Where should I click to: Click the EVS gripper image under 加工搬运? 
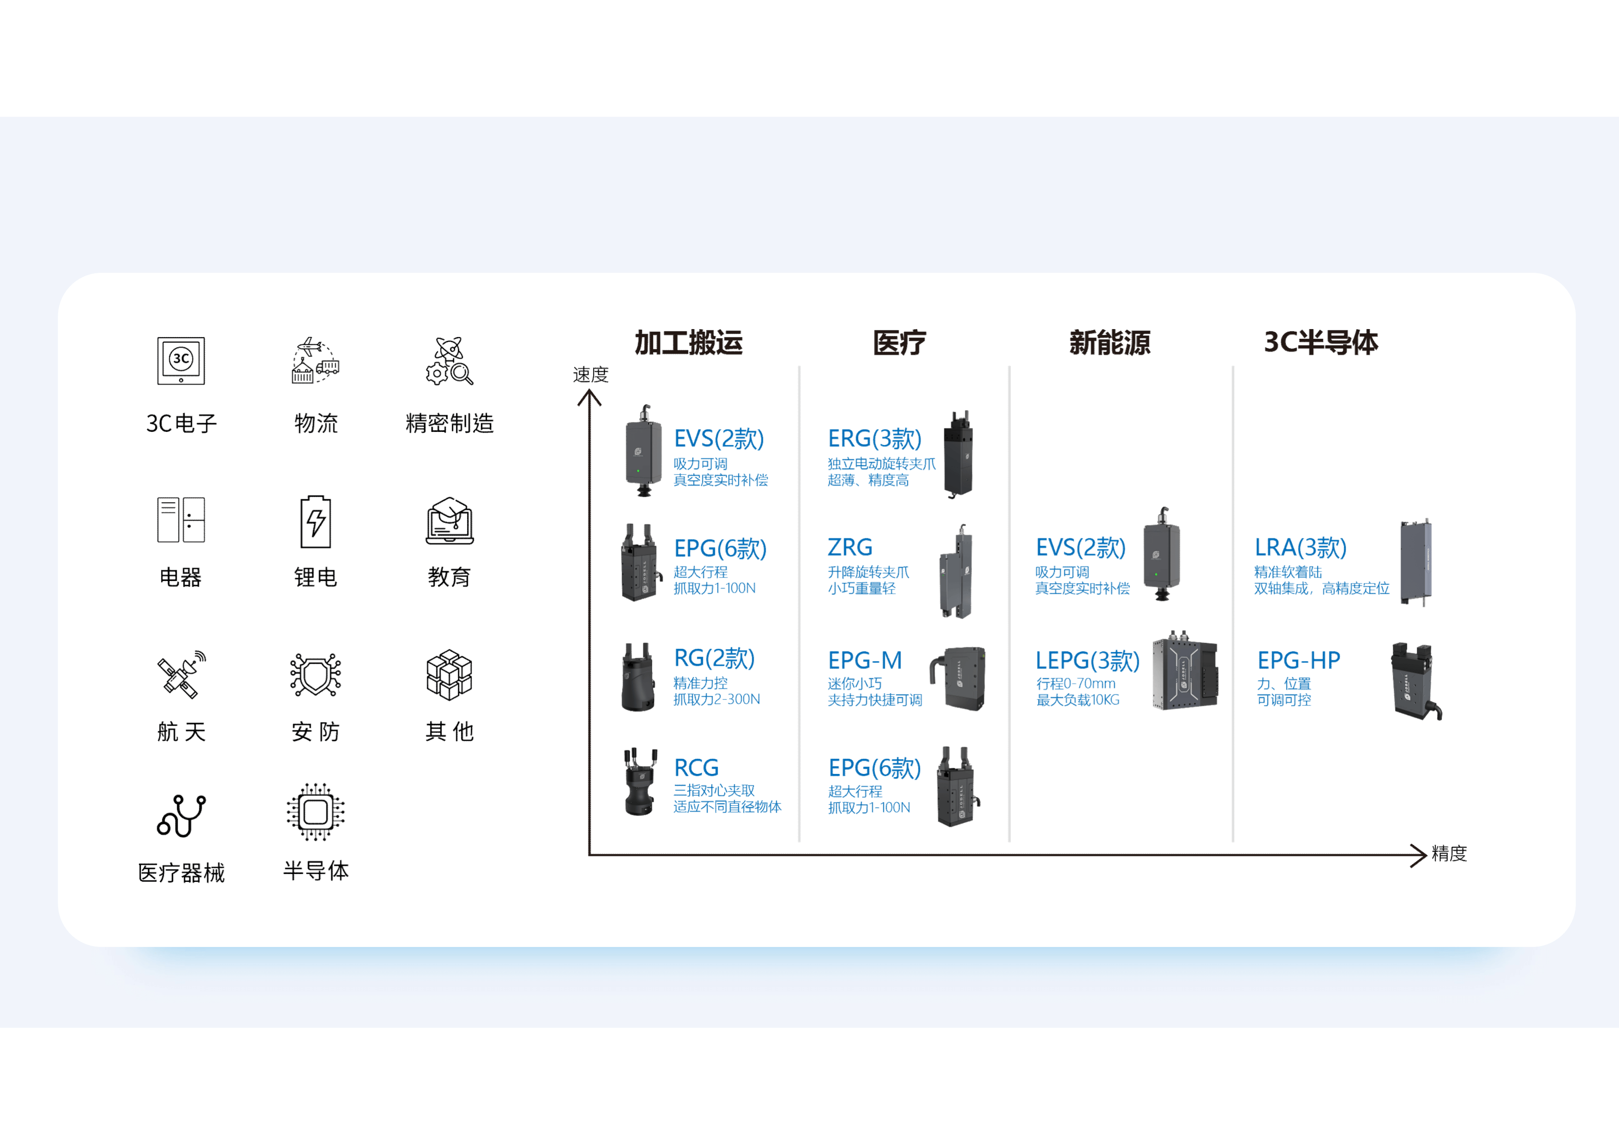(x=643, y=451)
